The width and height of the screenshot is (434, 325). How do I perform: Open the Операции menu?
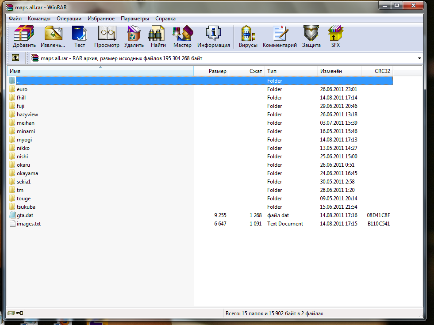pos(69,19)
